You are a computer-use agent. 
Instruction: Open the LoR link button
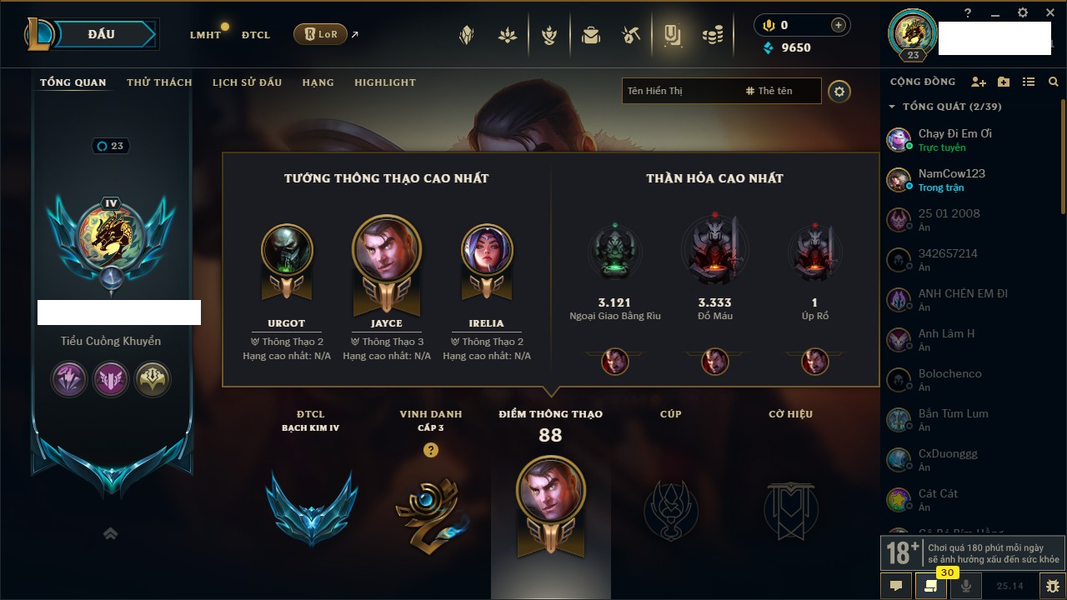coord(321,34)
